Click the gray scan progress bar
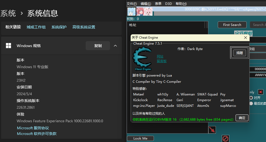Screen dimensions: 266x142 point(210,14)
